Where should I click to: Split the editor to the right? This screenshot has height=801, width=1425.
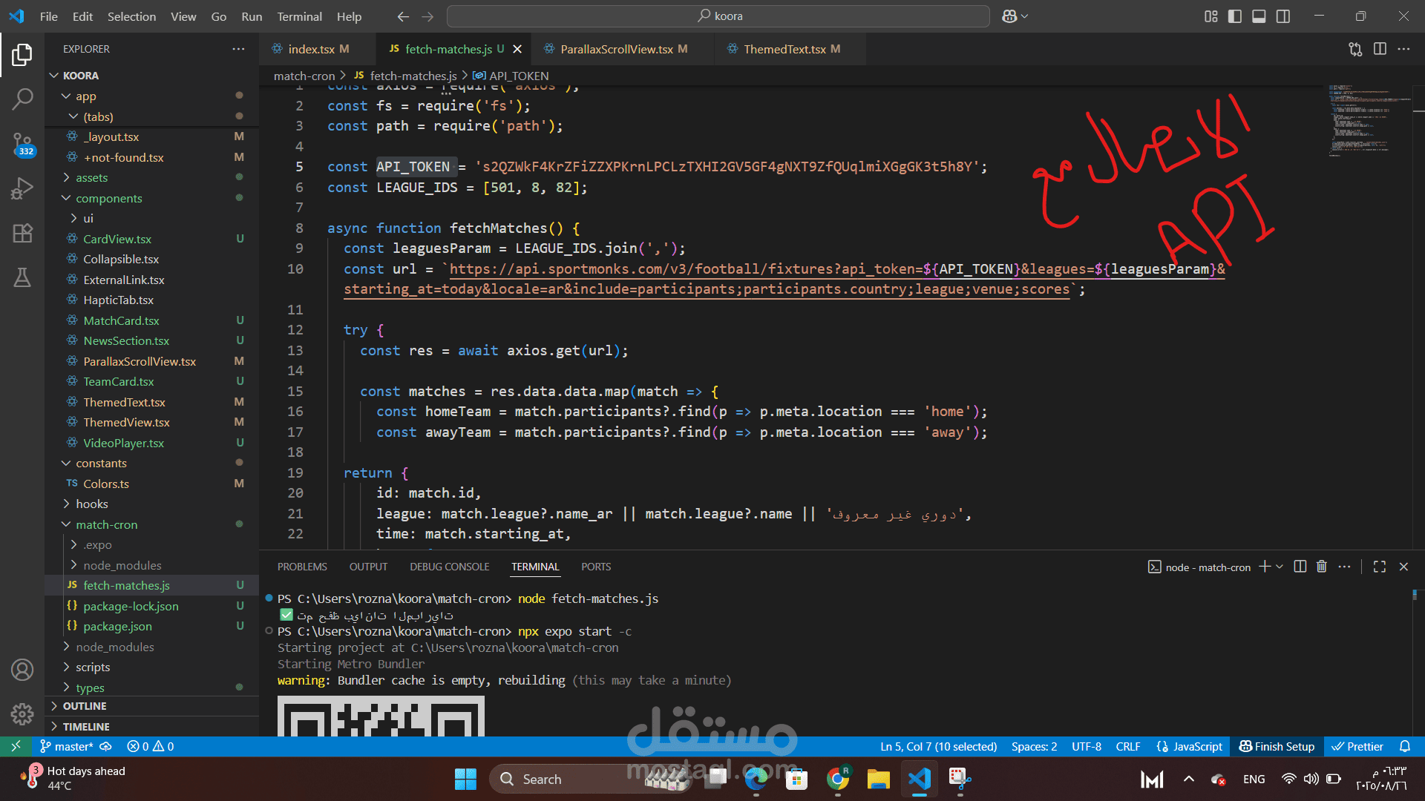tap(1380, 49)
